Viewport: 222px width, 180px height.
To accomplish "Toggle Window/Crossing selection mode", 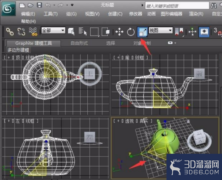I will pyautogui.click(x=105, y=31).
